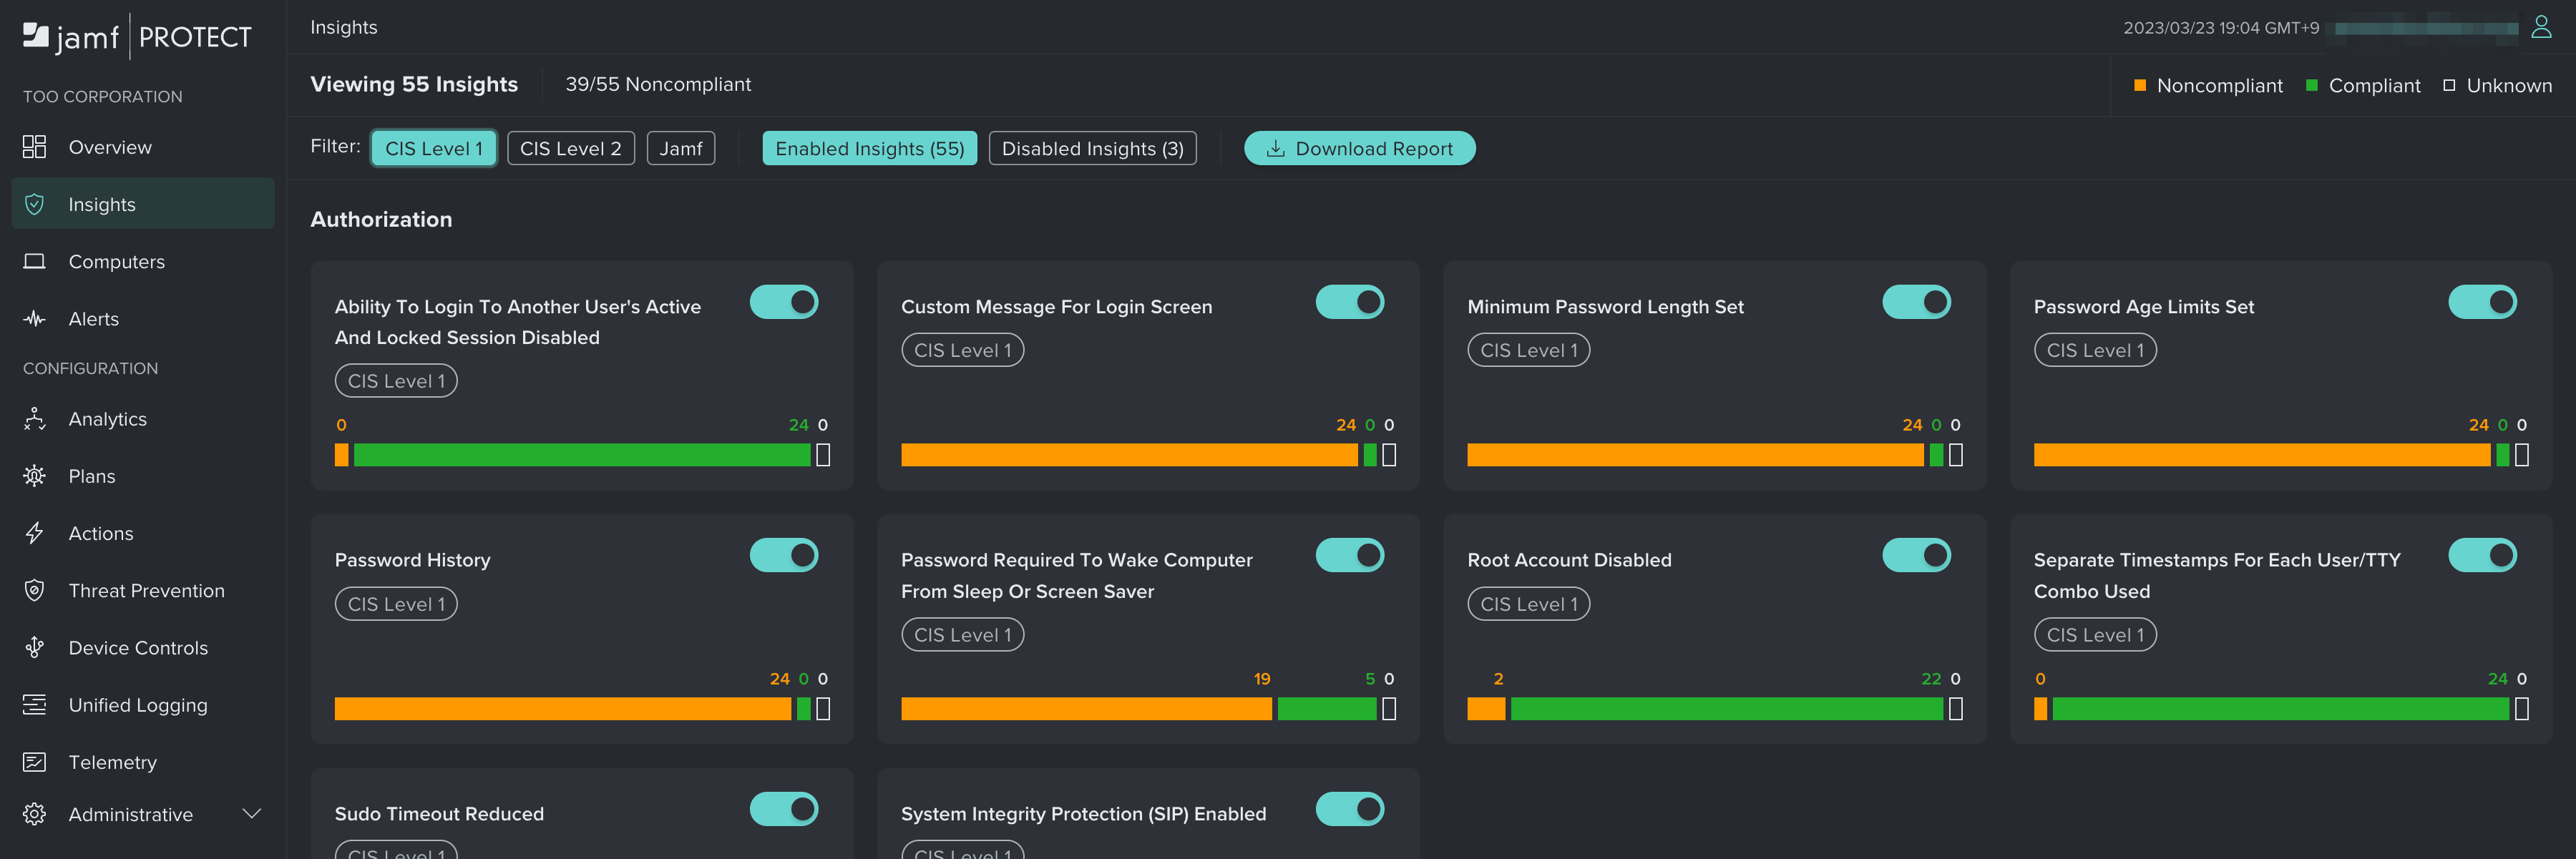Select the CIS Level 2 filter
The height and width of the screenshot is (859, 2576).
[570, 149]
